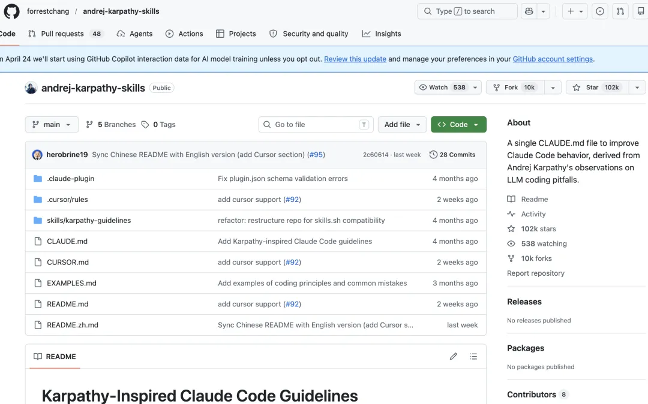The width and height of the screenshot is (648, 404).
Task: Star this repository
Action: (x=598, y=88)
